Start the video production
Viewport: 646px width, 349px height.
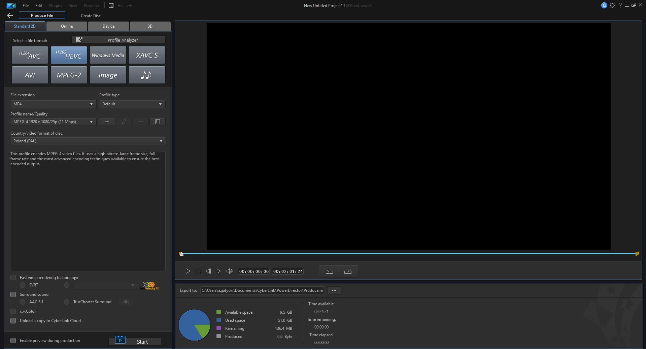[x=135, y=341]
